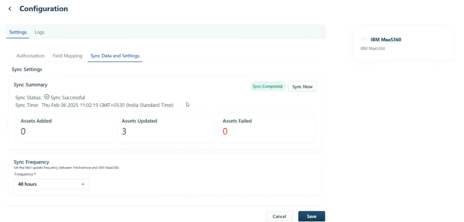Click the Sync Successful status text
Viewport: 464px width, 222px height.
pyautogui.click(x=68, y=98)
